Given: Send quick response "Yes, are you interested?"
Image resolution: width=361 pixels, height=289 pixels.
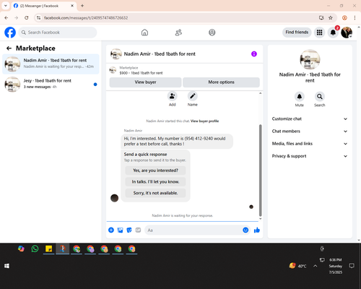Looking at the screenshot, I should pos(155,171).
